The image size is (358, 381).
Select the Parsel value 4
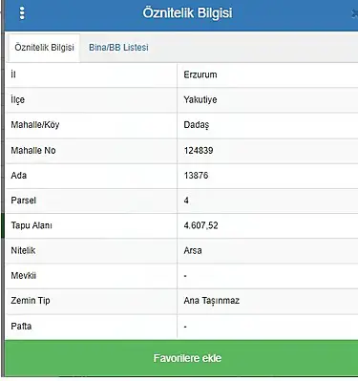(186, 201)
